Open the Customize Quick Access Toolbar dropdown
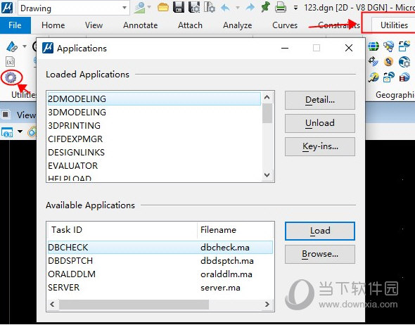This screenshot has width=415, height=325. point(295,8)
